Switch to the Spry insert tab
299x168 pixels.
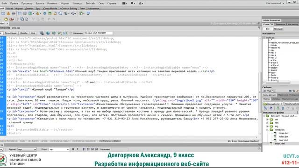tap(38, 8)
